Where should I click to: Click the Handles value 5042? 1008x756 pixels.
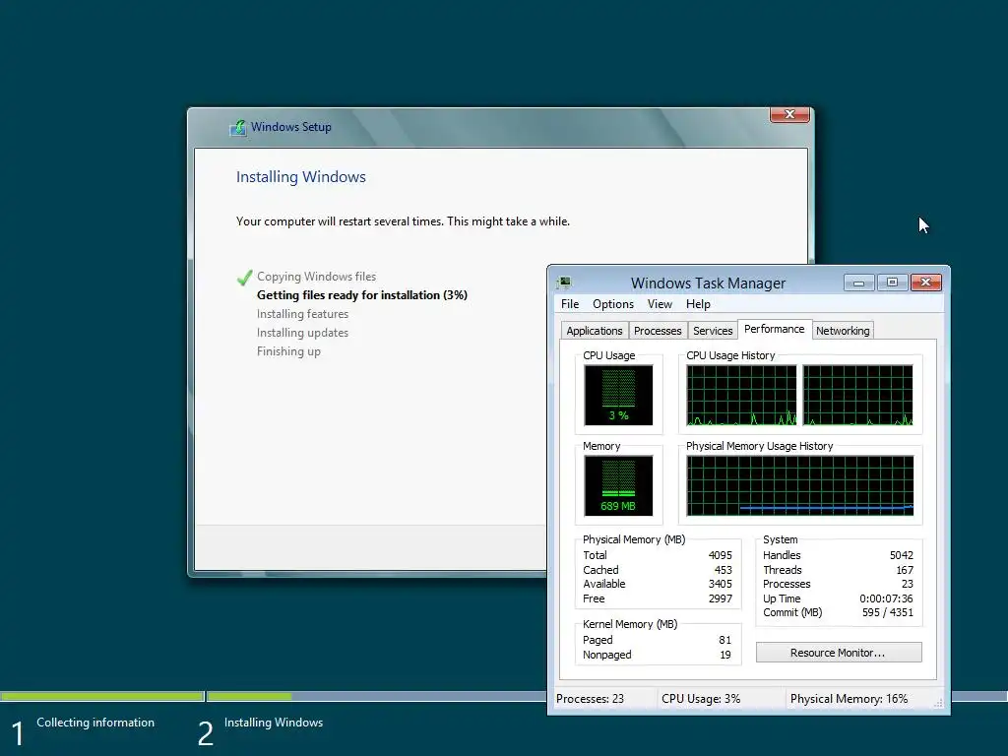[x=902, y=555]
